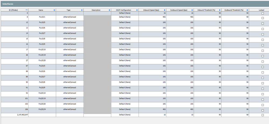Click the Type column sort arrows icon
This screenshot has height=124, width=269.
(x=82, y=10)
